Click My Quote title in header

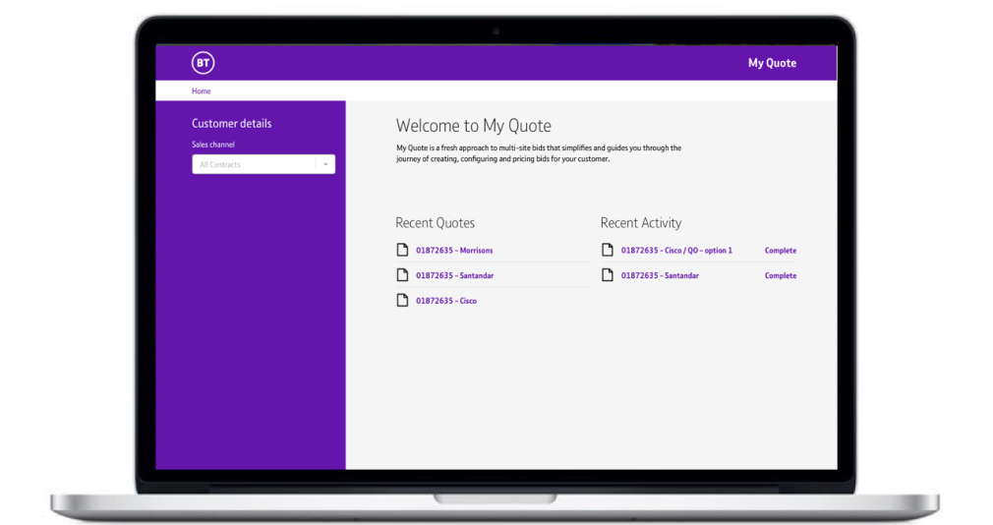772,63
